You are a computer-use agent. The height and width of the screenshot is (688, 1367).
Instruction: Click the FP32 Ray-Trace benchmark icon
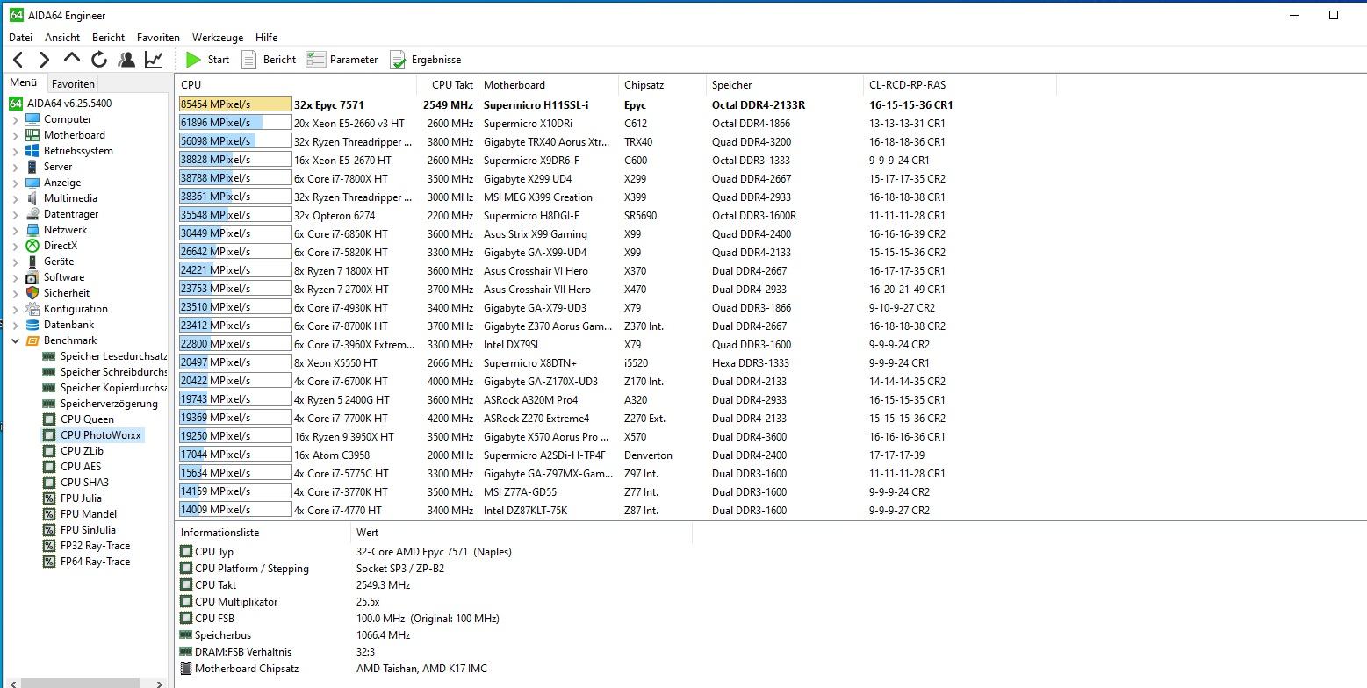pyautogui.click(x=49, y=546)
